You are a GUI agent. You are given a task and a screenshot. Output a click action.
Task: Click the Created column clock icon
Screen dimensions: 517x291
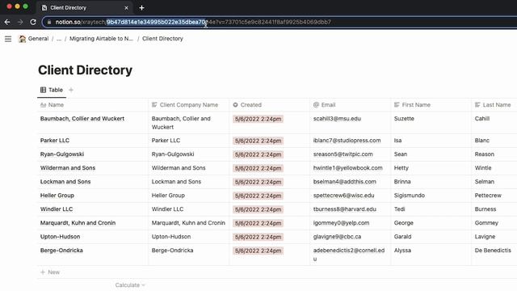[x=235, y=105]
